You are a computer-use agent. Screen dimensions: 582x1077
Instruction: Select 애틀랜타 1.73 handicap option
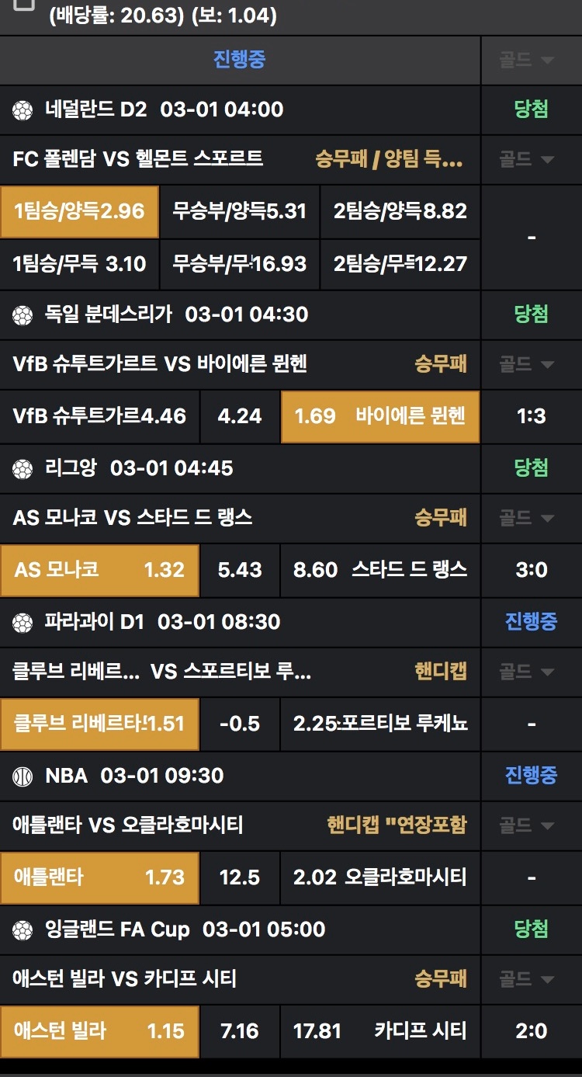[x=99, y=877]
